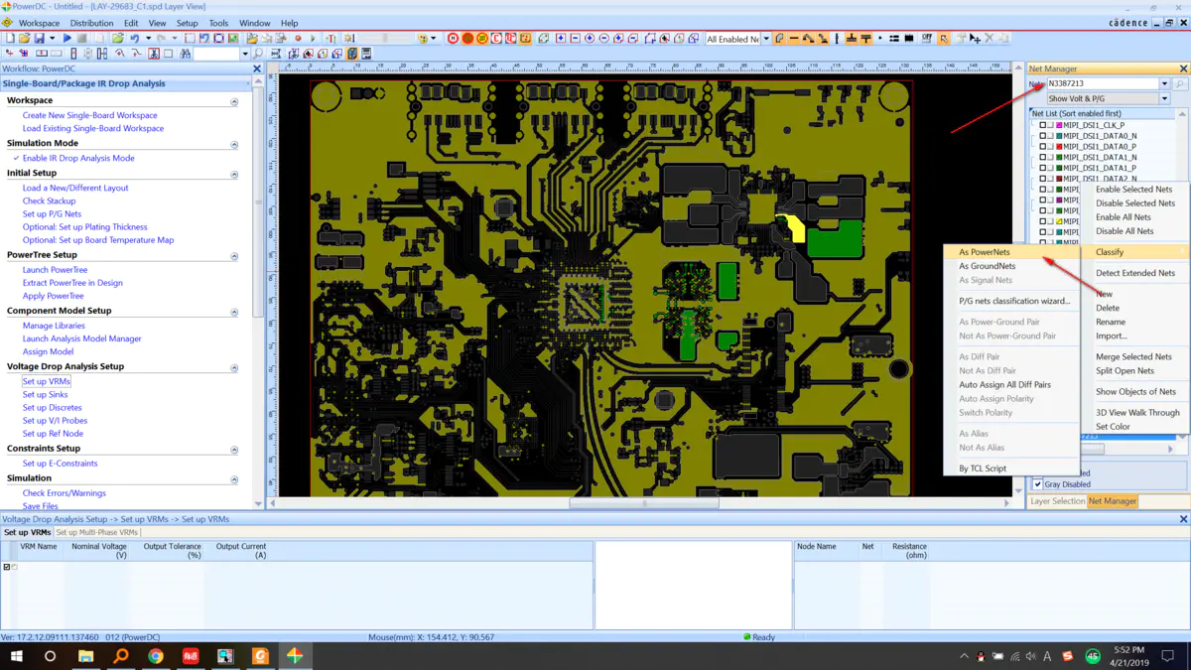Choose As GroundNets from submenu

coord(1011,266)
